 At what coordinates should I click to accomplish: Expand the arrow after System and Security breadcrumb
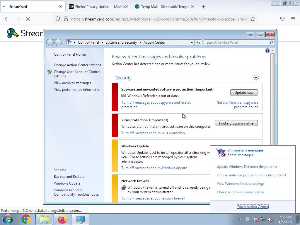click(140, 42)
